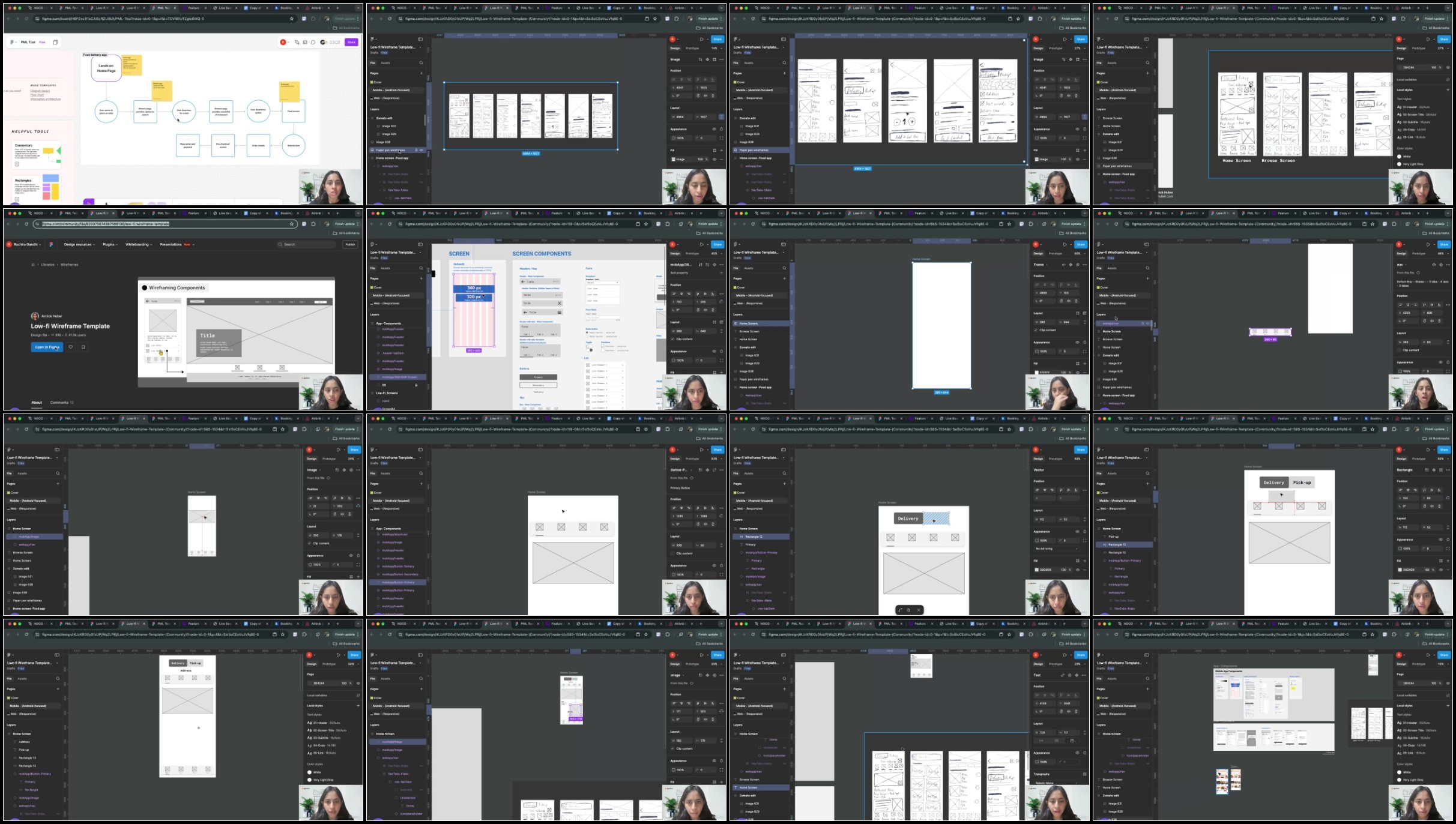Open Plugins menu on community page
The image size is (1456, 824).
coord(110,244)
